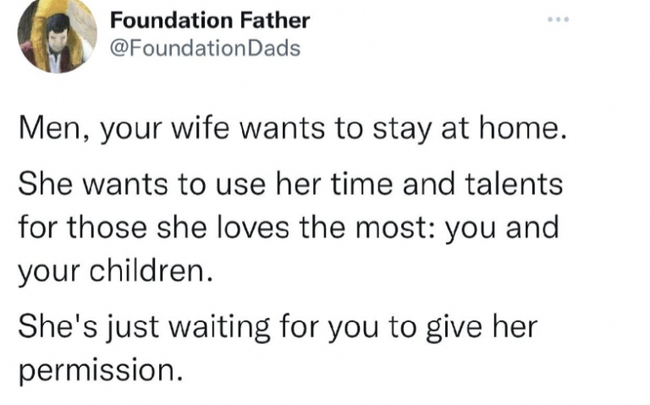Click the line starting 'She wants to use her time'
This screenshot has height=405, width=650.
pyautogui.click(x=290, y=185)
